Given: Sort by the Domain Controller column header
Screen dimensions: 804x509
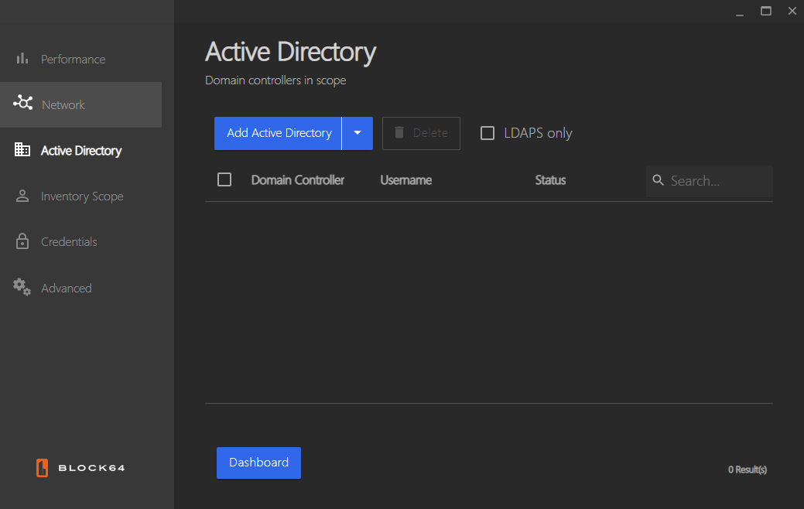Looking at the screenshot, I should (x=297, y=180).
